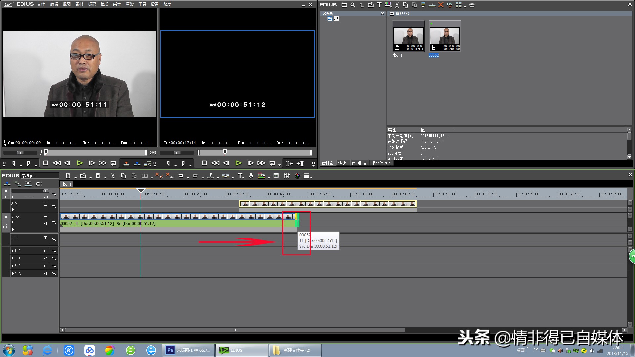The image size is (635, 357).
Task: Select the 00052 clip thumbnail in the bin
Action: 444,36
